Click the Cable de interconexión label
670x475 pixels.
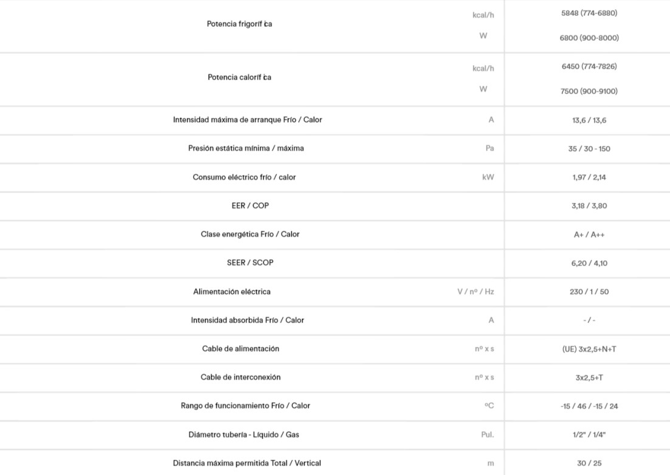click(x=241, y=378)
